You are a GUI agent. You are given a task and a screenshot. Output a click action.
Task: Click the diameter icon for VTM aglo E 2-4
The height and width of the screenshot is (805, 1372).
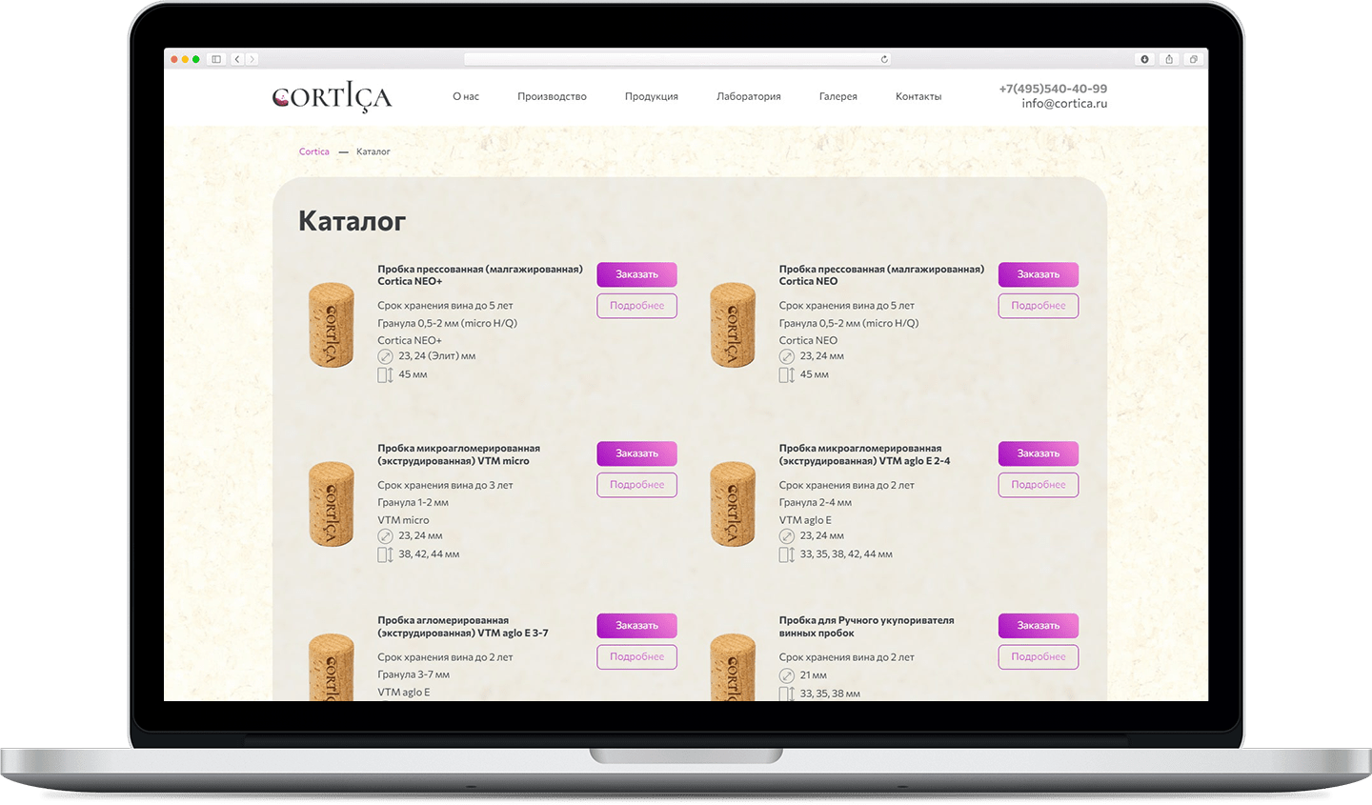pos(787,536)
